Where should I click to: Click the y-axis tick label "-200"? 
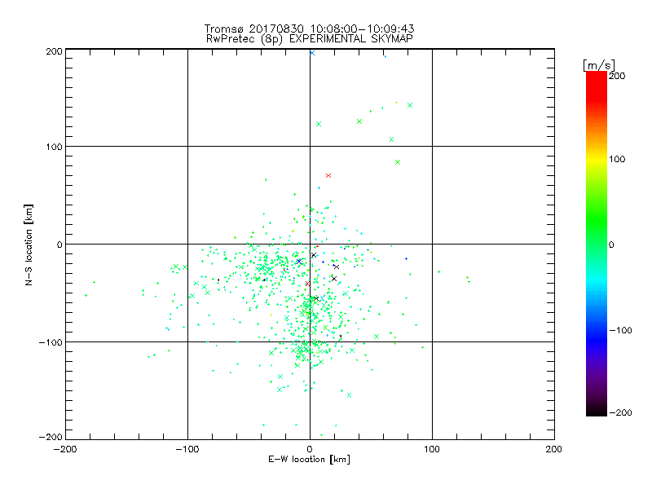pos(51,437)
